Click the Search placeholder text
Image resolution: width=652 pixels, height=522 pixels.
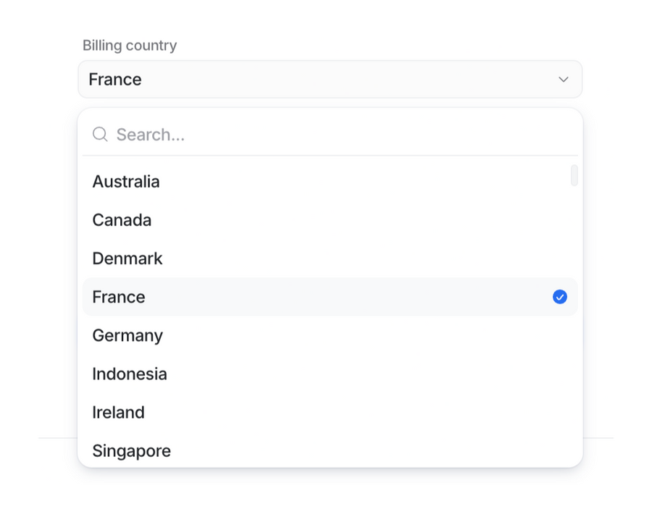coord(152,134)
